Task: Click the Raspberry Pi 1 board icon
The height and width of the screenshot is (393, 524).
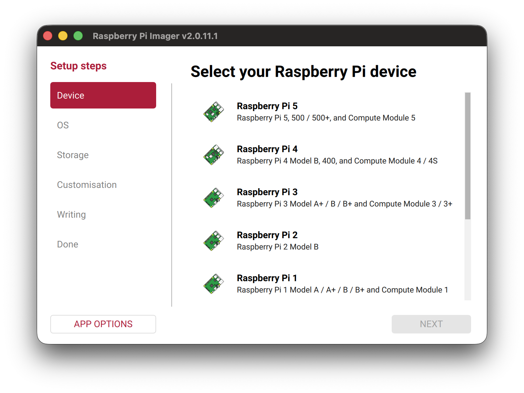Action: [213, 284]
